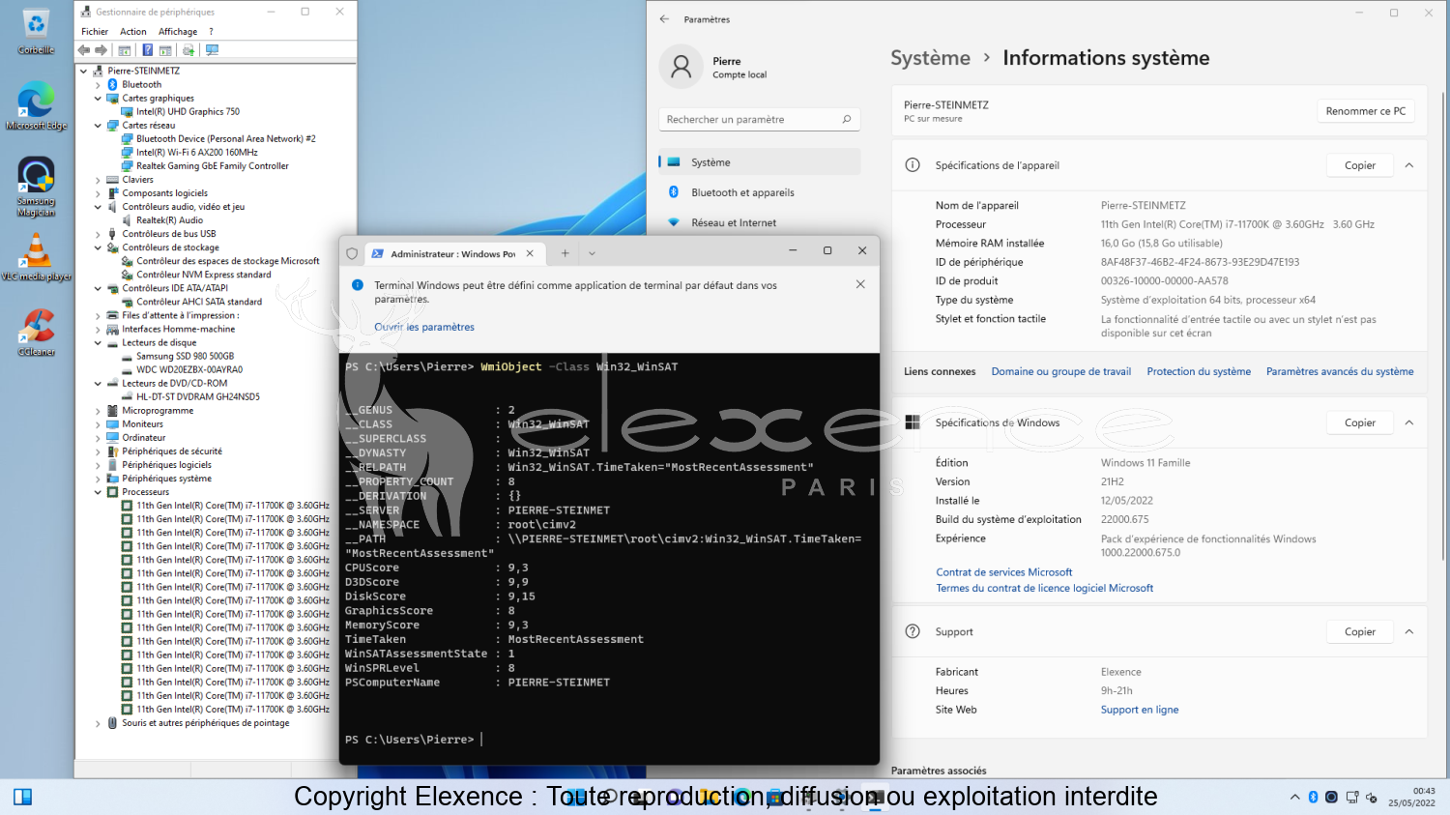Open the Terminal new tab dropdown arrow

click(592, 253)
